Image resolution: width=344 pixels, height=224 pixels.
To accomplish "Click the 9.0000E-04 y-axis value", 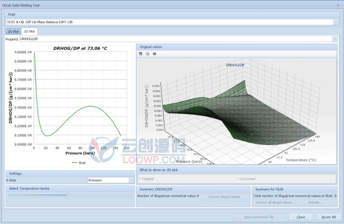I will point(23,52).
